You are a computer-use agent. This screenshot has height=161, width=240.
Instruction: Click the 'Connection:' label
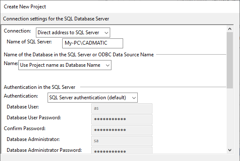pyautogui.click(x=17, y=31)
